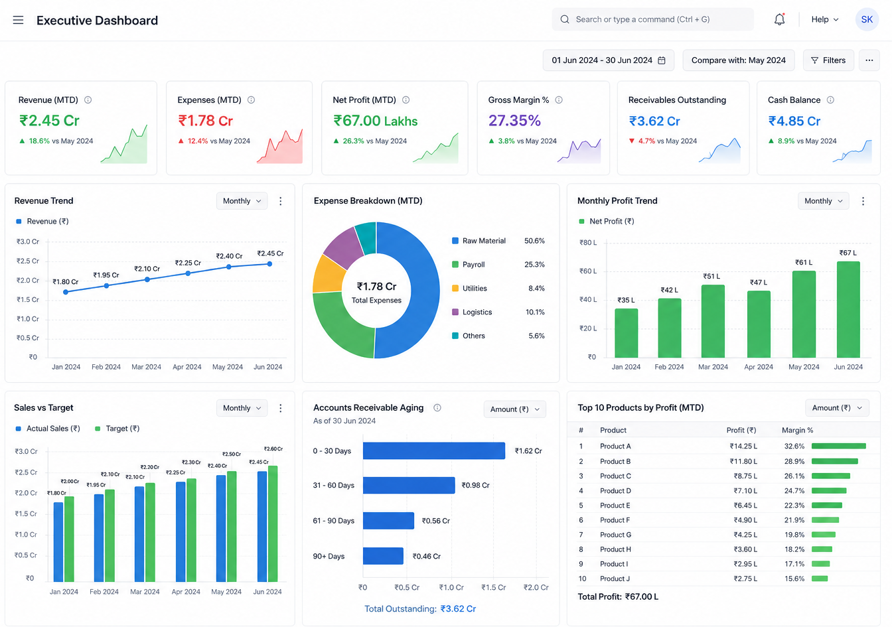Click the 0 - 30 Days aging bar
Image resolution: width=892 pixels, height=627 pixels.
tap(434, 451)
